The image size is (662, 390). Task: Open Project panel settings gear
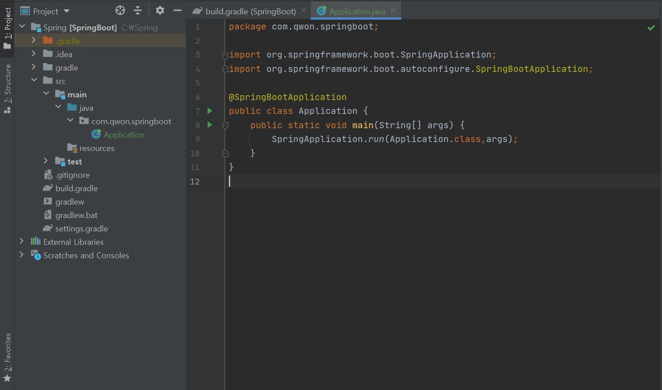160,11
